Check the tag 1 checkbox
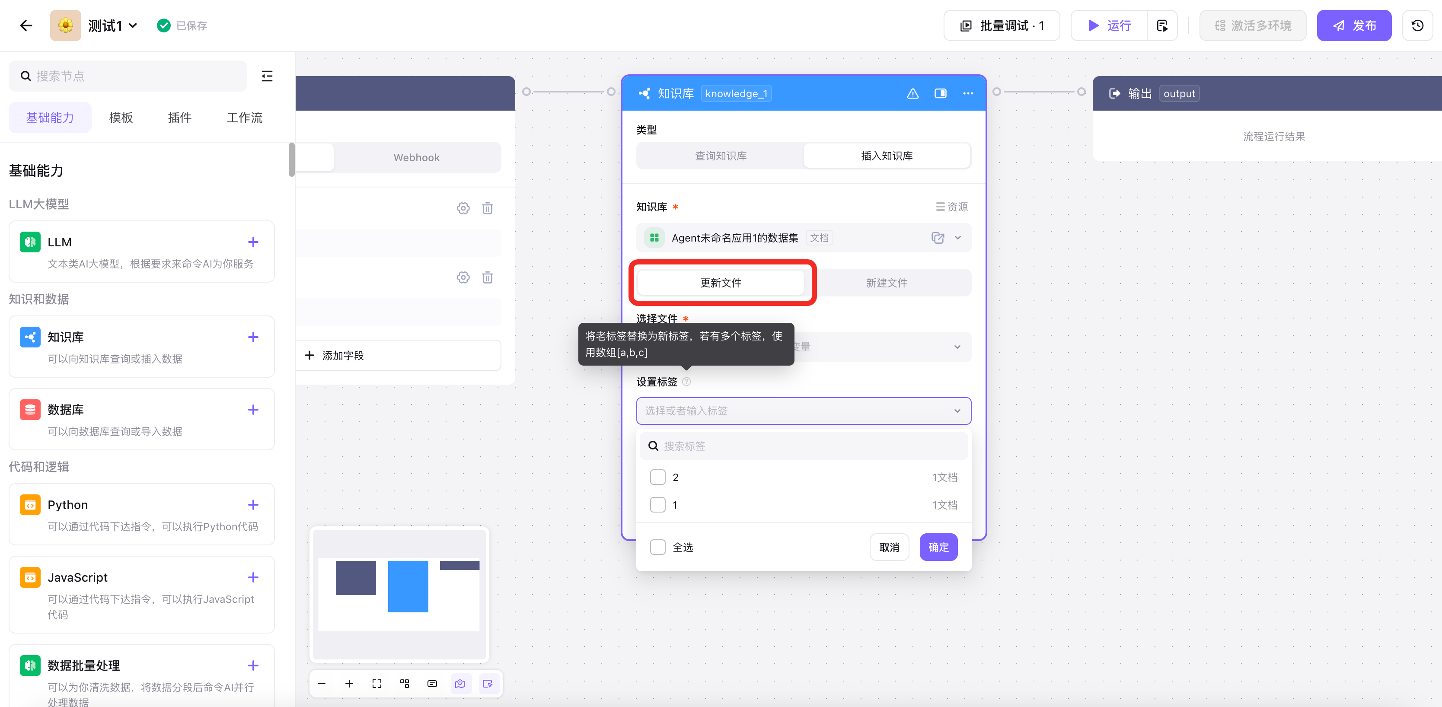Viewport: 1442px width, 707px height. [x=658, y=504]
